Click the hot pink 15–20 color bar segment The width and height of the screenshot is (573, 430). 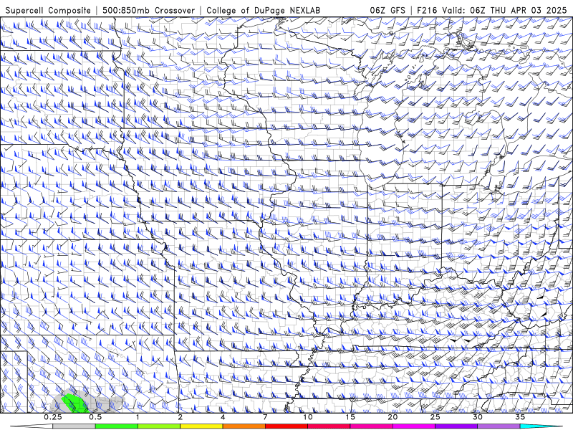371,426
